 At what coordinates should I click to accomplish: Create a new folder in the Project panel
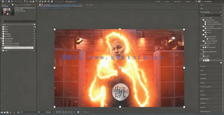pos(5,112)
